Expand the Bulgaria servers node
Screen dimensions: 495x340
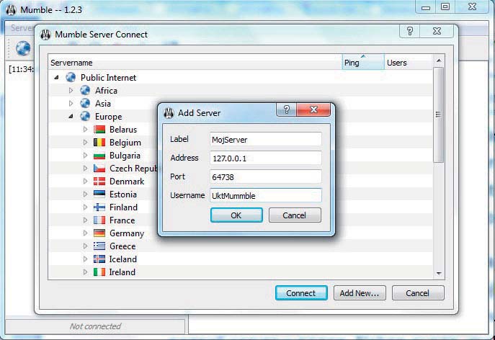click(x=85, y=156)
